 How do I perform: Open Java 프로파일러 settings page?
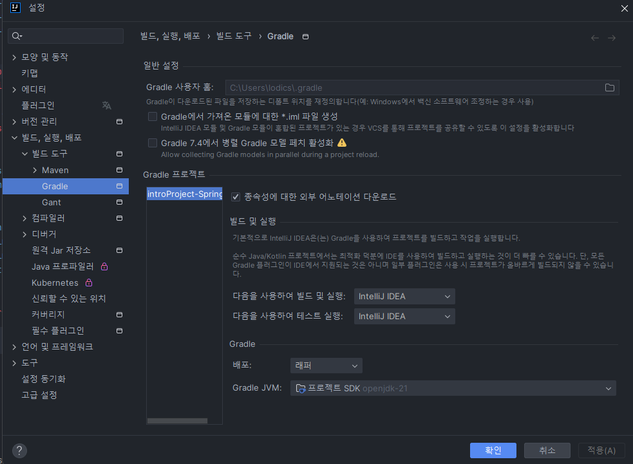click(x=62, y=266)
